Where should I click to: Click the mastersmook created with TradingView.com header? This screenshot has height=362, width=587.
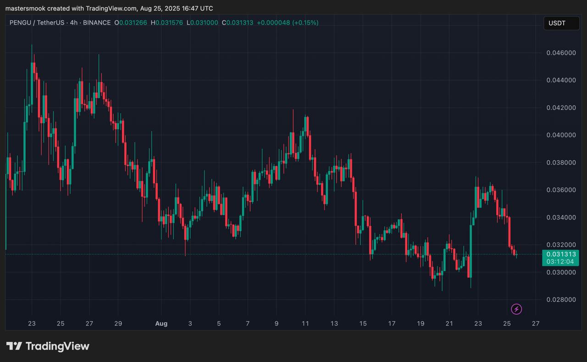(109, 8)
